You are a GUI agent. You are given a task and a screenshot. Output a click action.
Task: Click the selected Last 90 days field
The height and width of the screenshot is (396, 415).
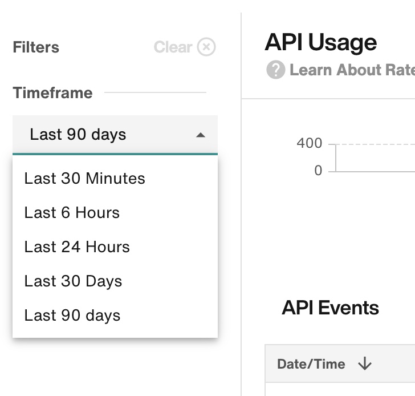115,135
